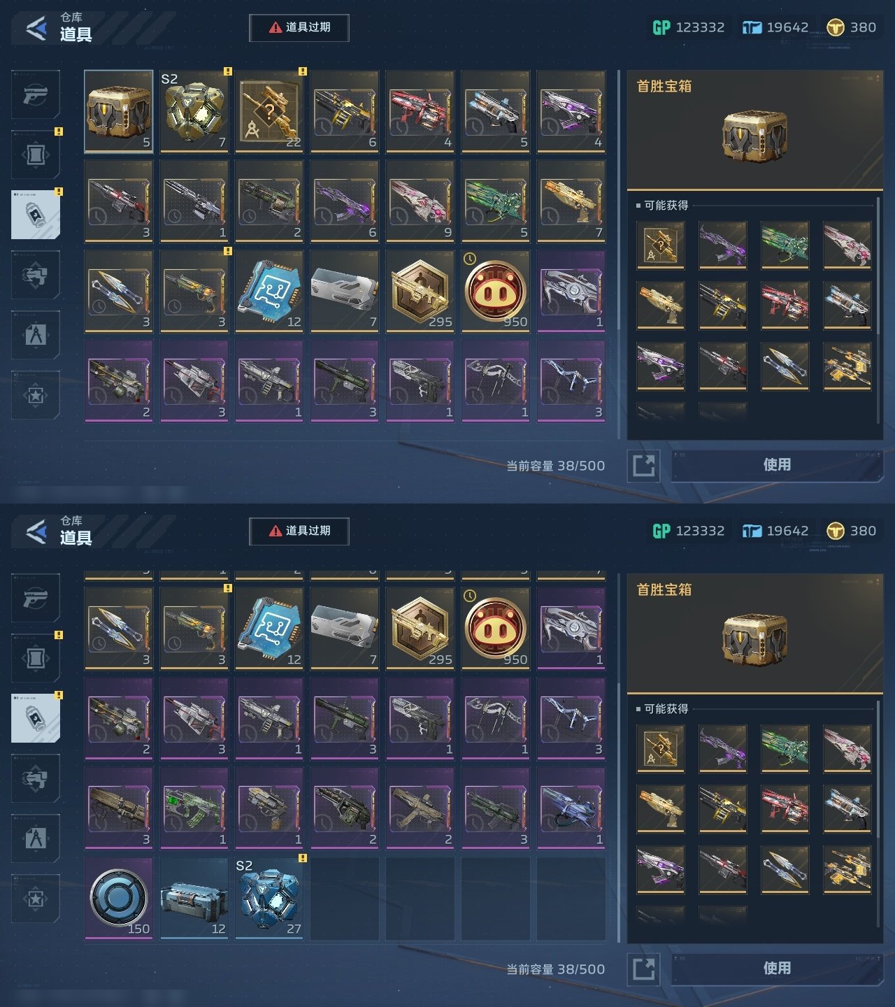The height and width of the screenshot is (1007, 895).
Task: Click the share icon beside the lower 使用 button
Action: 644,969
